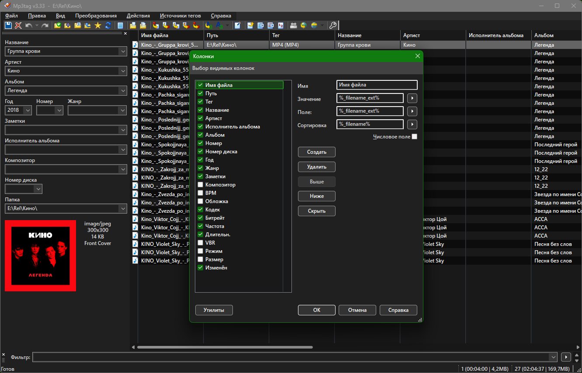
Task: Toggle the Числовое поле checkbox
Action: (x=414, y=137)
